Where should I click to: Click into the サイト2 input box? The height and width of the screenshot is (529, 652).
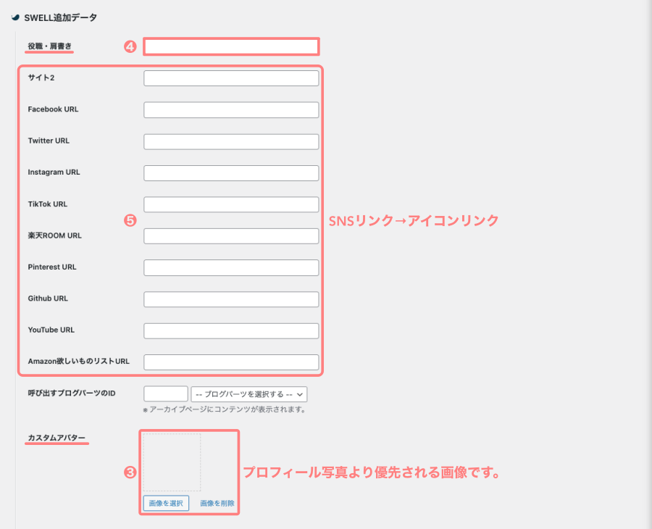231,78
